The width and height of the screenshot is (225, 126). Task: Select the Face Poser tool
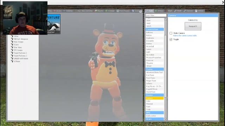click(155, 78)
